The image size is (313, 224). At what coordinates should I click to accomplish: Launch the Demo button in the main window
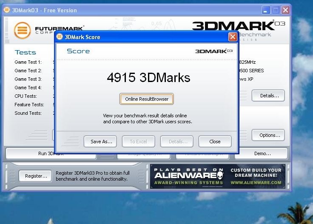(261, 153)
